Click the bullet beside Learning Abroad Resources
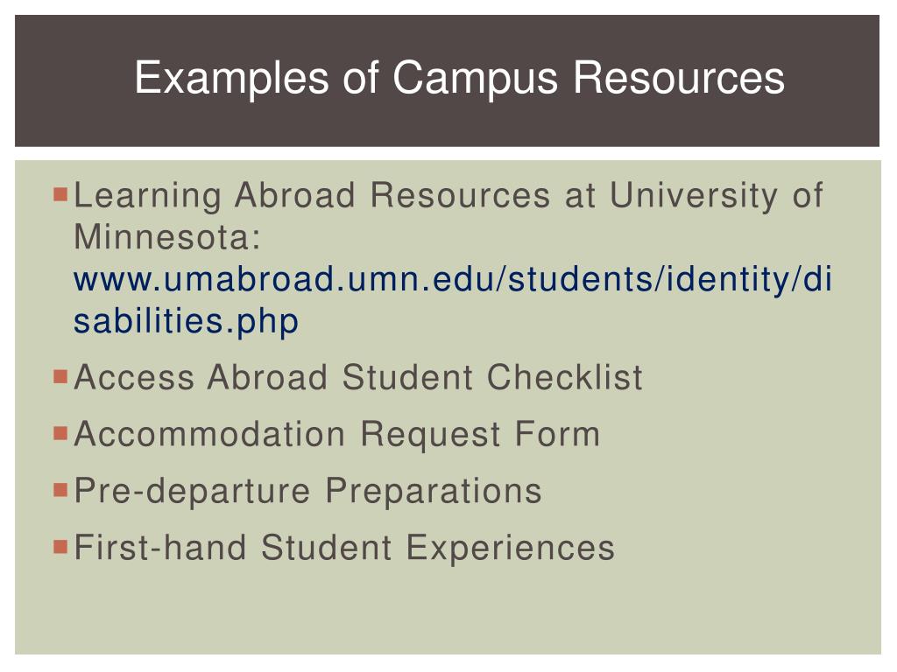Screen dimensions: 897x672 [60, 194]
